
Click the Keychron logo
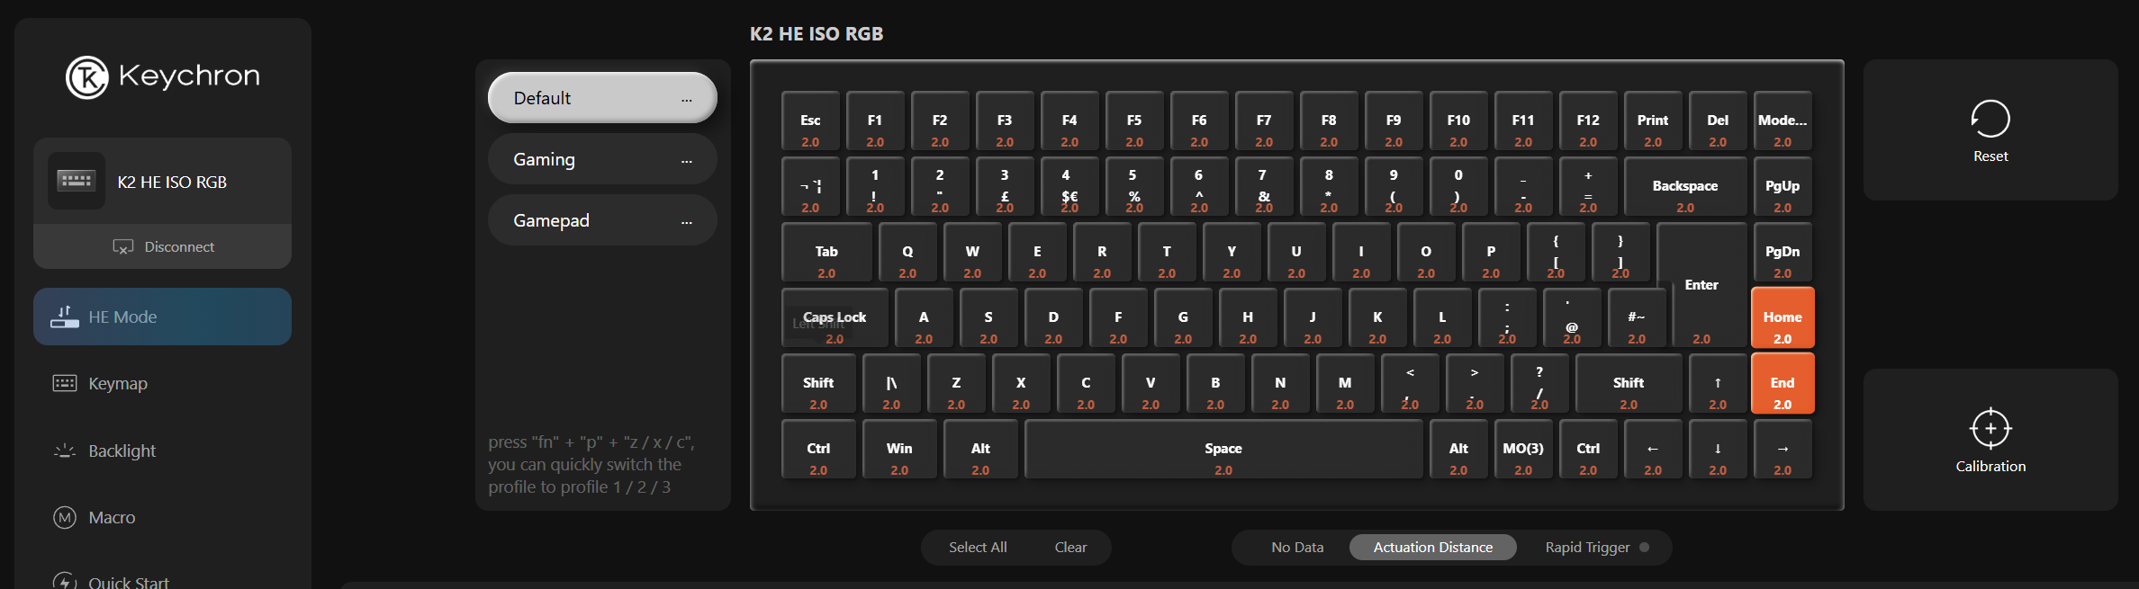[x=163, y=76]
